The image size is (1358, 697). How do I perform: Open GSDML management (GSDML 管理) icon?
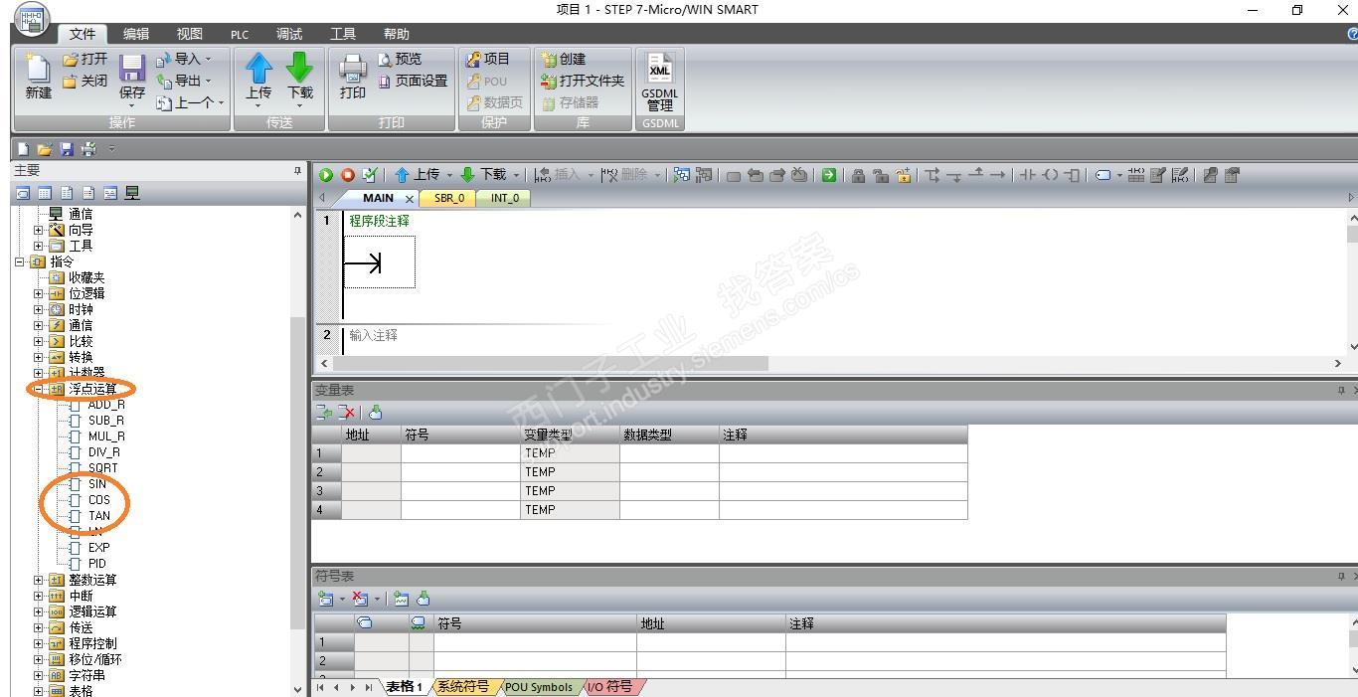[660, 68]
